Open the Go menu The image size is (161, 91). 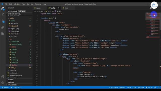click(28, 4)
